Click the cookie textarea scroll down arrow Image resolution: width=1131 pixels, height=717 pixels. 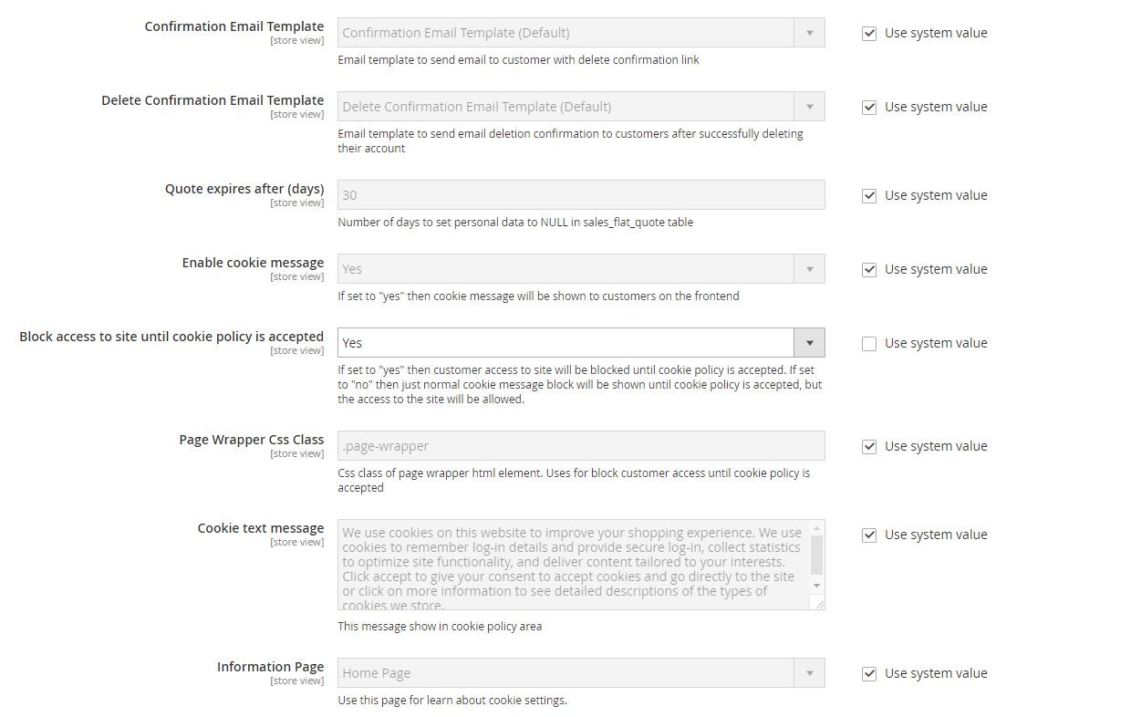[816, 586]
